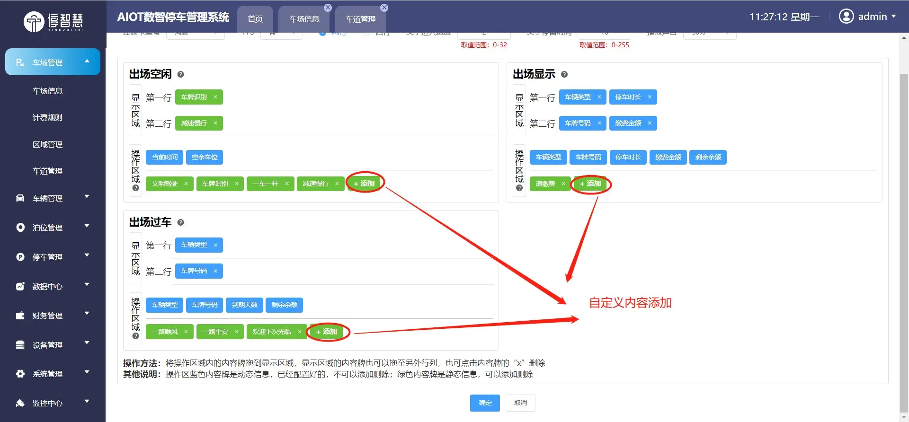Open the admin account dropdown arrow
Viewport: 909px width, 422px height.
click(x=893, y=16)
